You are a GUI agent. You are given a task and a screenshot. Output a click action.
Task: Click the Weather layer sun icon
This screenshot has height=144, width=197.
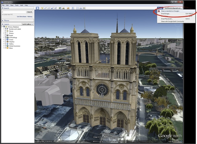7,42
